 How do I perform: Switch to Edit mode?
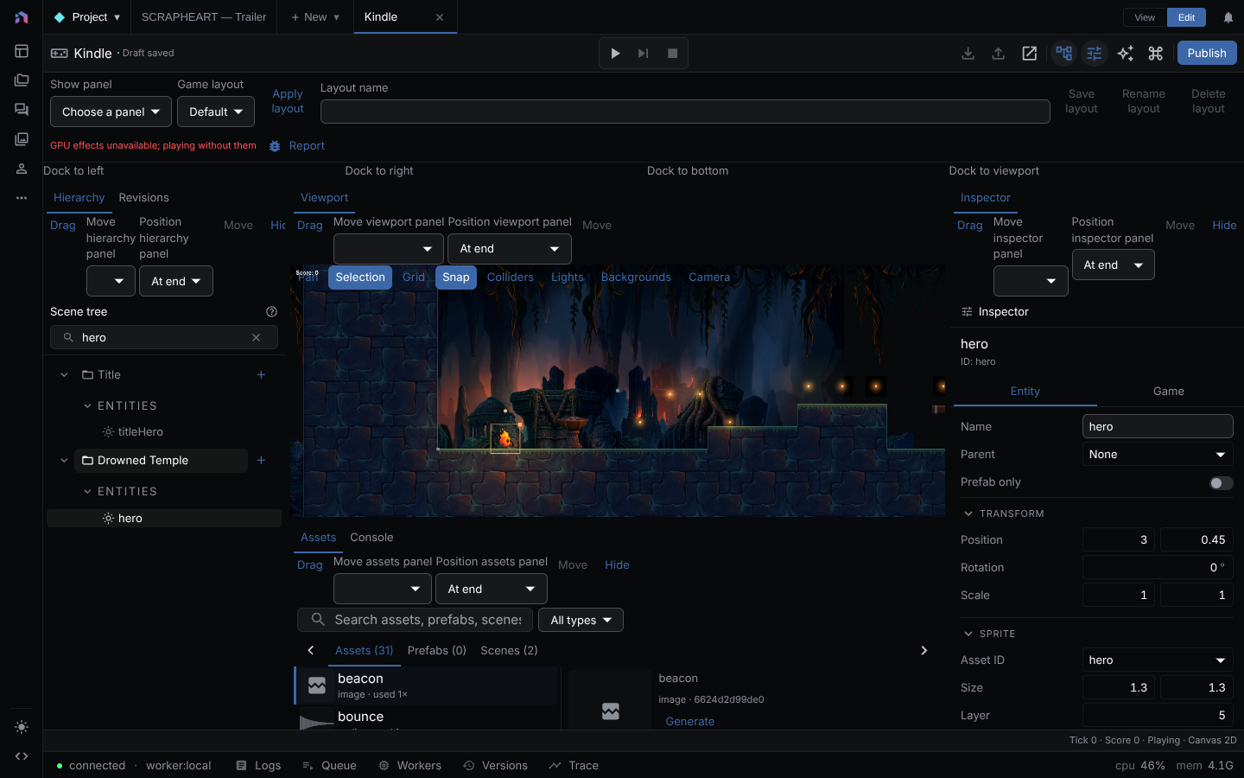(1186, 17)
